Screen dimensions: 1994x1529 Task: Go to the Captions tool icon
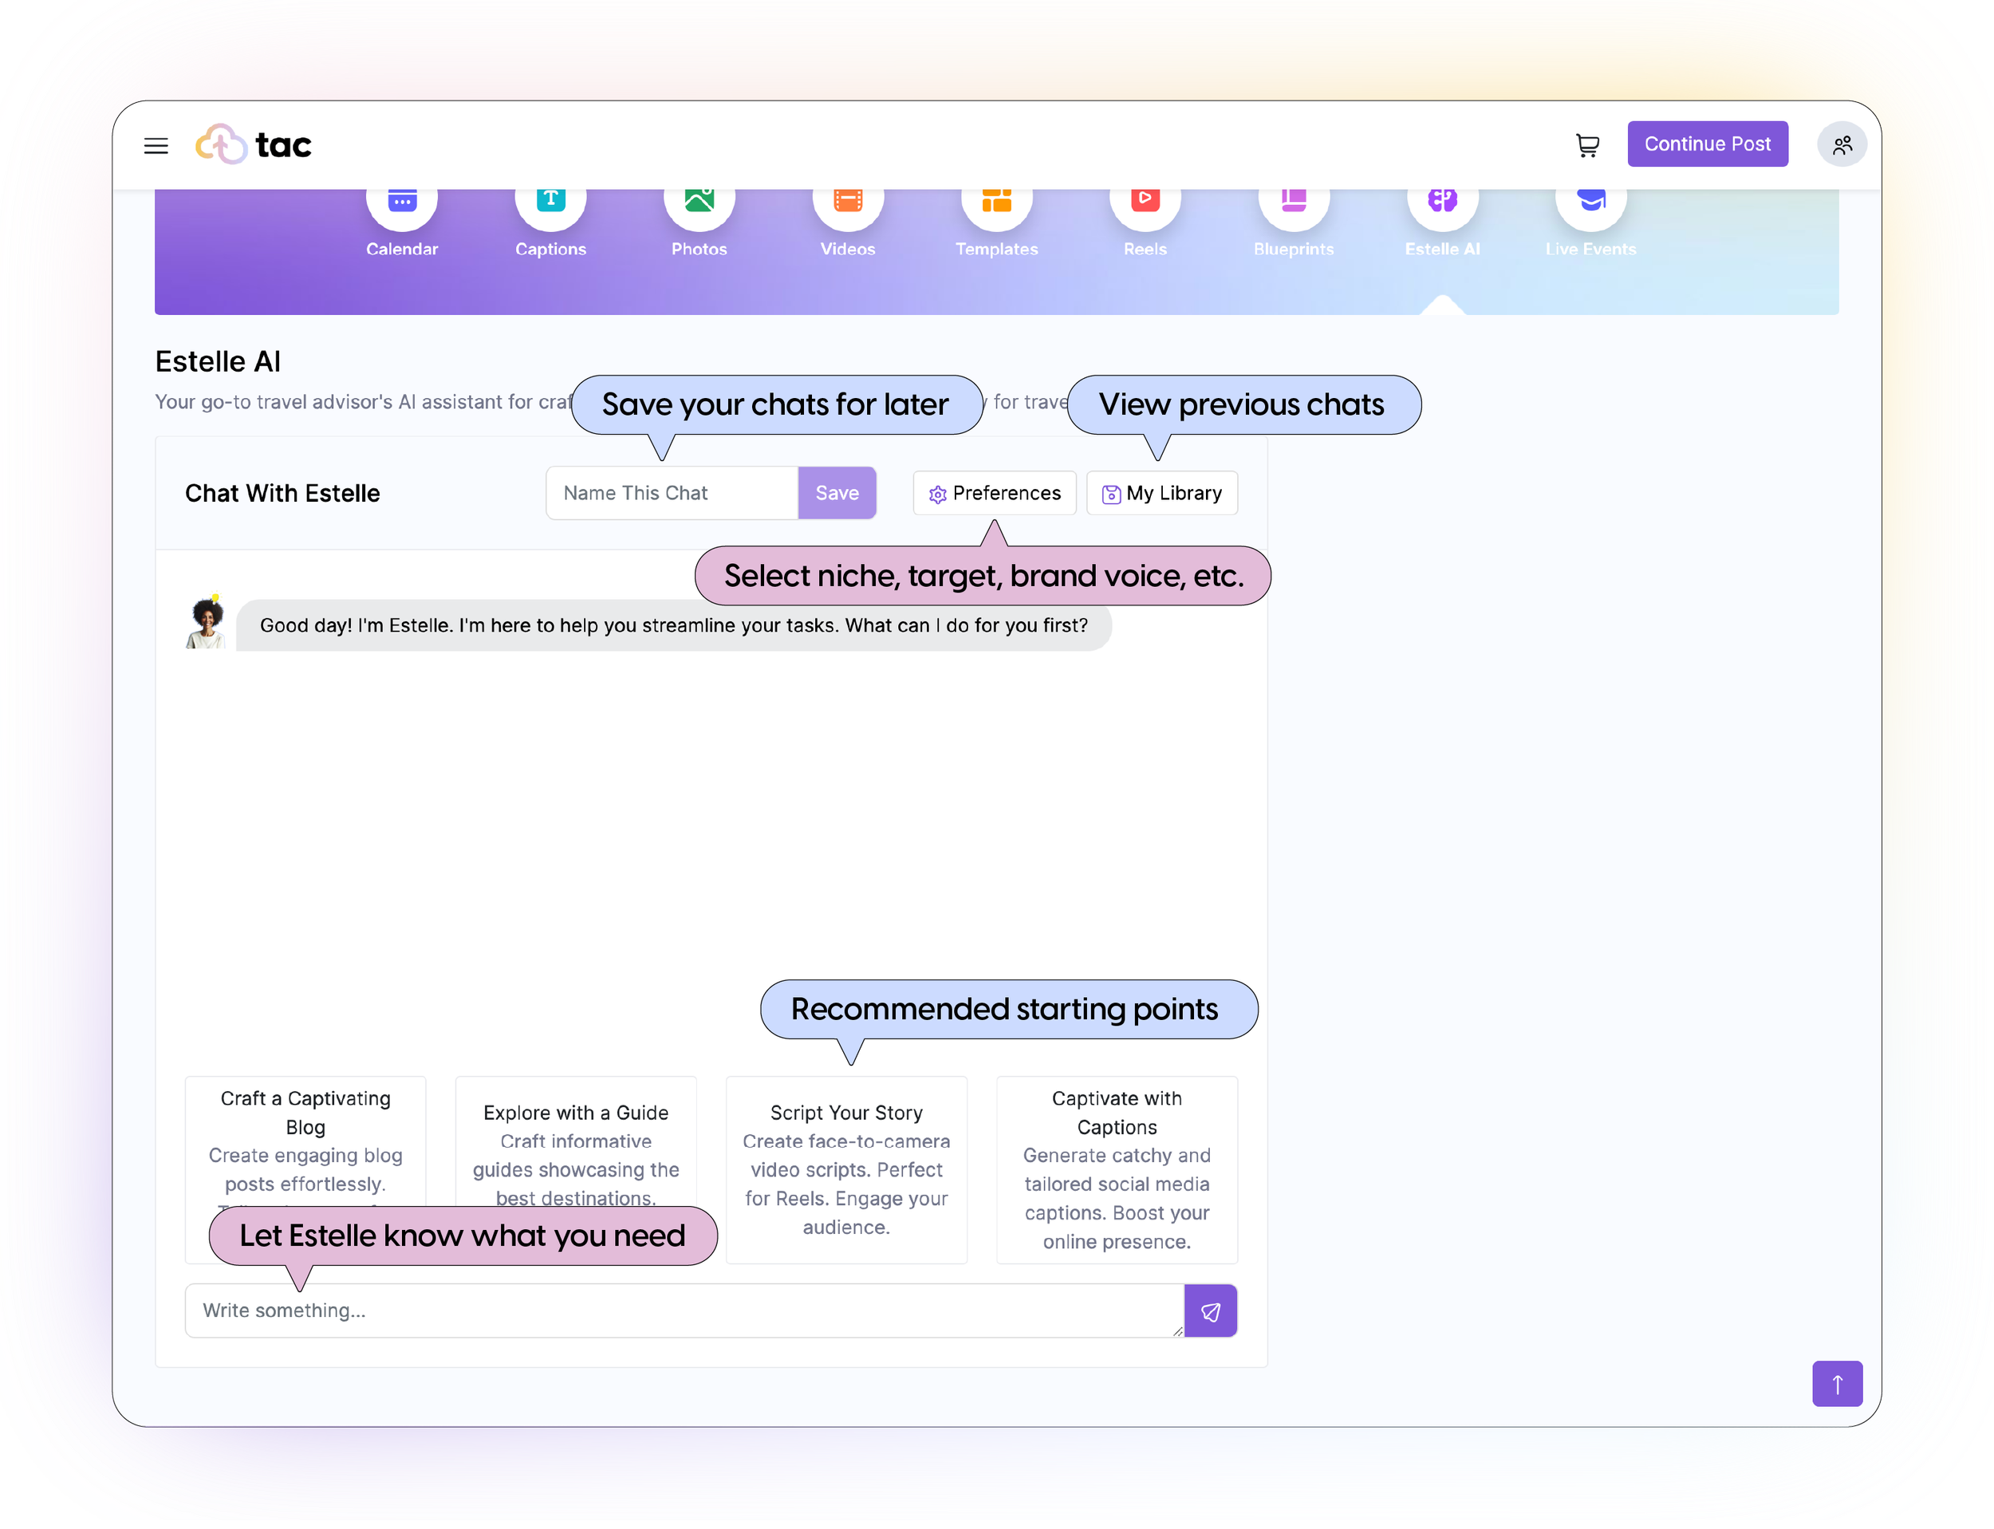click(550, 204)
